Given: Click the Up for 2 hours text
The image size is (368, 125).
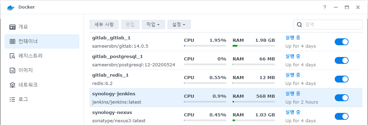Looking at the screenshot, I should coord(301,102).
